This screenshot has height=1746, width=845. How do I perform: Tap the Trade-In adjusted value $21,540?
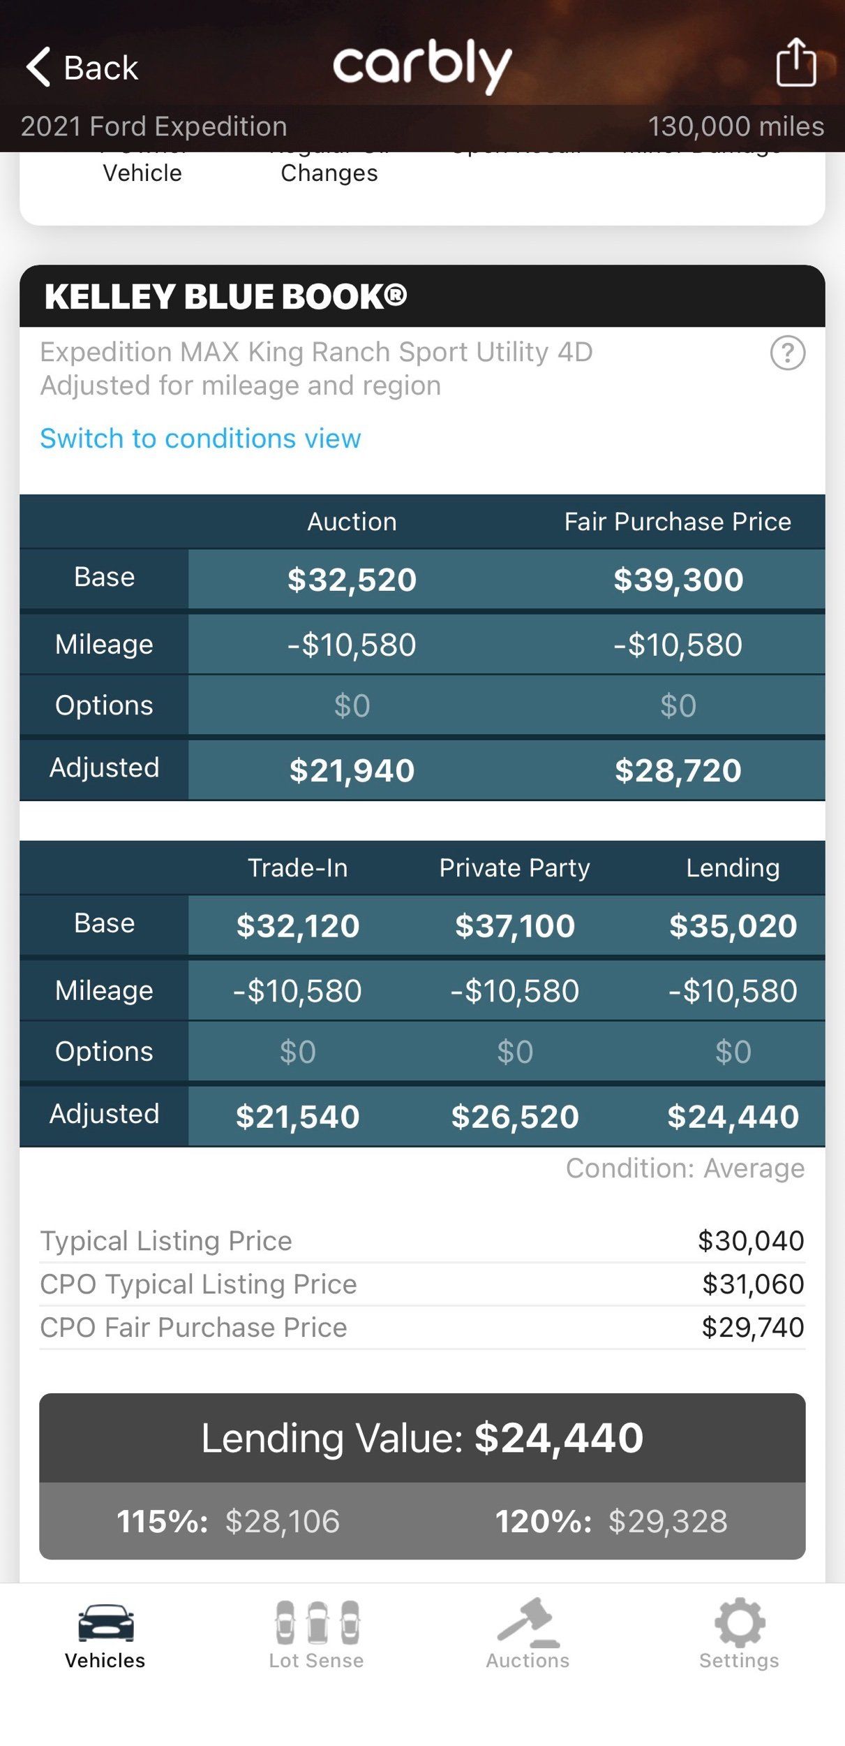[298, 1116]
